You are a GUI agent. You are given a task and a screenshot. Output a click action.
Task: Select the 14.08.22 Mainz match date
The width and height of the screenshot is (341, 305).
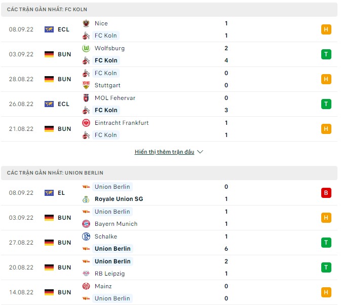point(21,292)
